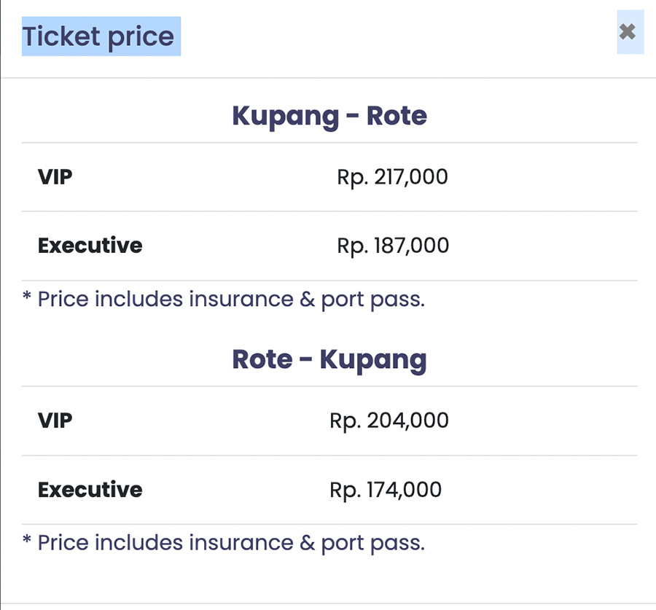Click the word 'Kupang' in first route heading

pos(285,117)
